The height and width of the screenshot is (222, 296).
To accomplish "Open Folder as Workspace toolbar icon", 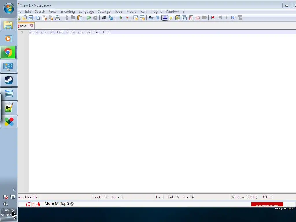I will click(198, 18).
